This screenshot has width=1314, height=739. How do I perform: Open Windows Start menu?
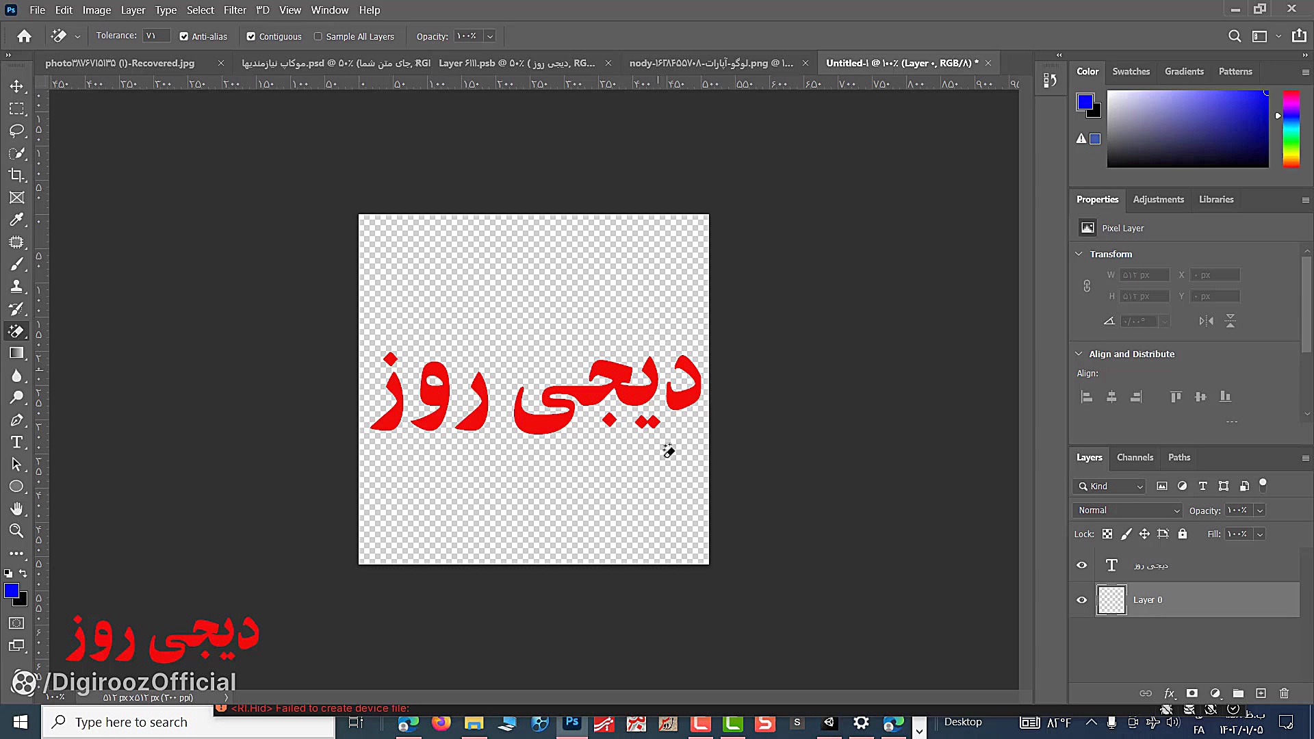(x=21, y=722)
